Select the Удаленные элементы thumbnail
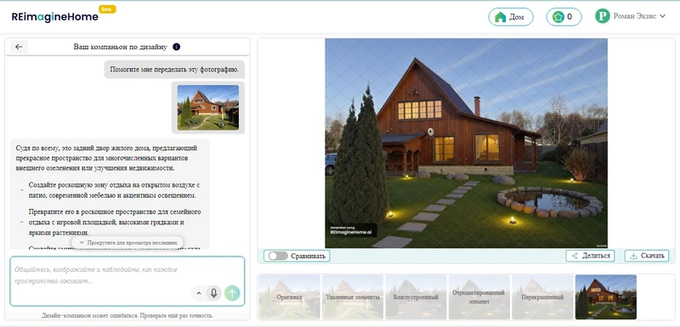The height and width of the screenshot is (327, 680). (x=353, y=297)
